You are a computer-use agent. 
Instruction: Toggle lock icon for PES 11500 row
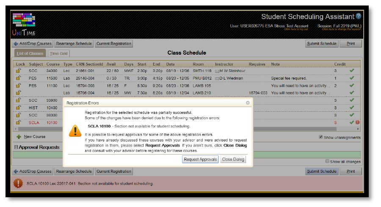pos(19,78)
